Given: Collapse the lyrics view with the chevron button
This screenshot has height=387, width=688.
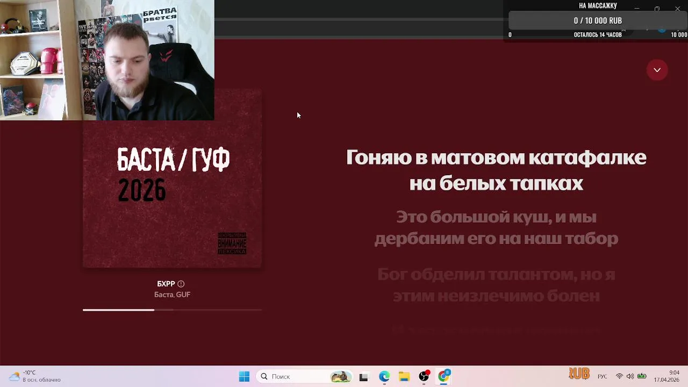Looking at the screenshot, I should pos(657,70).
